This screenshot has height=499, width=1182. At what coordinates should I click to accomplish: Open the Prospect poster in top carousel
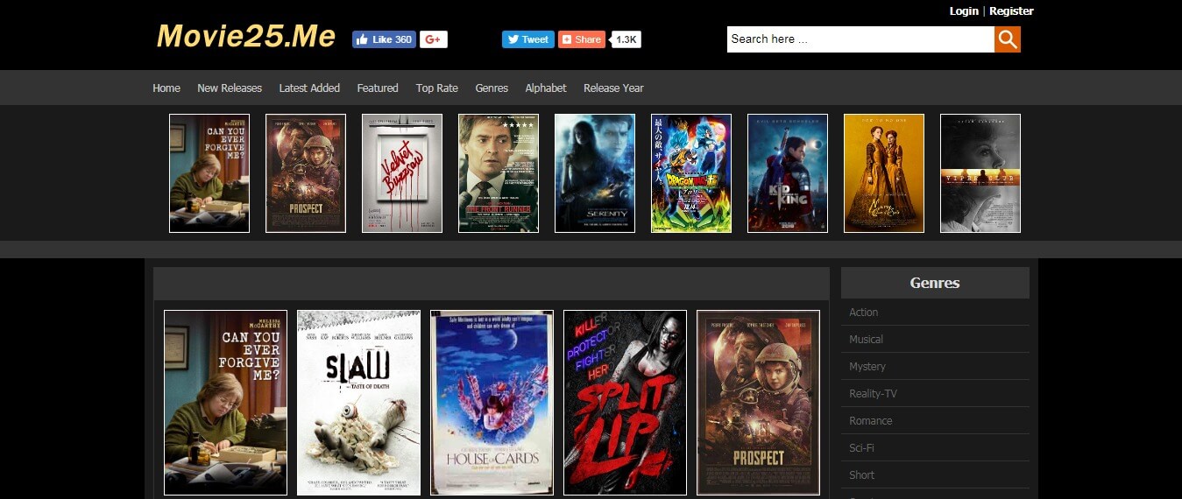[306, 173]
